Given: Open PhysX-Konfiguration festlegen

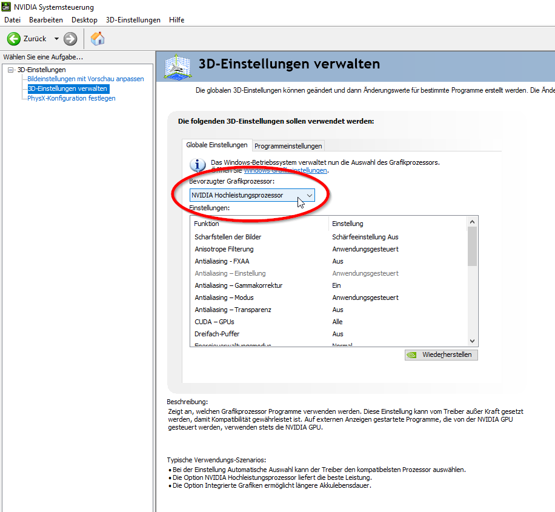Looking at the screenshot, I should [71, 98].
